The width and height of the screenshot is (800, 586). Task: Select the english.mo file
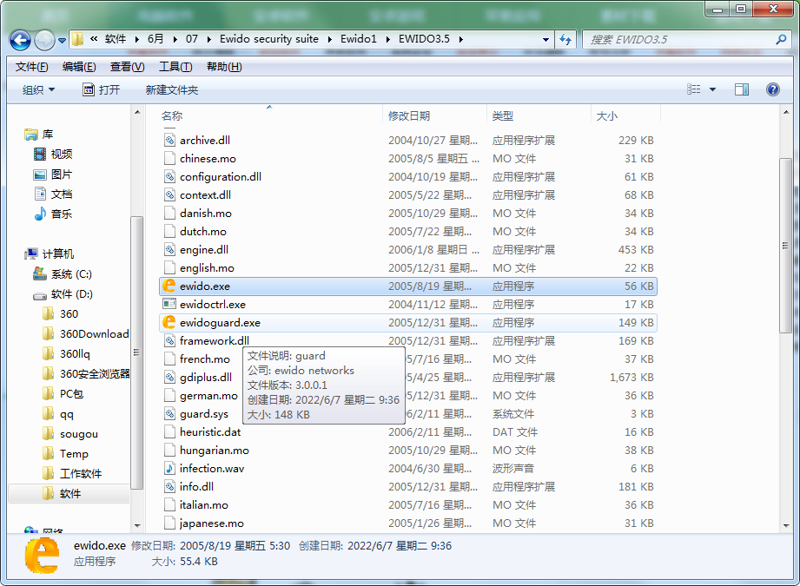408,267
